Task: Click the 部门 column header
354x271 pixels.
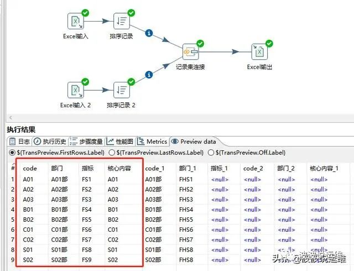Action: pyautogui.click(x=57, y=169)
